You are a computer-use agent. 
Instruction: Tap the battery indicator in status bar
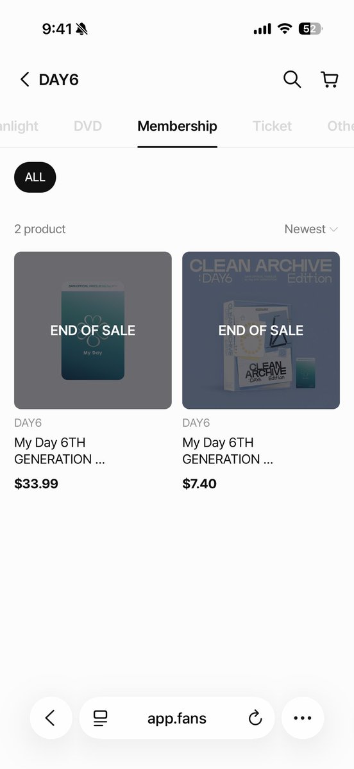coord(312,29)
